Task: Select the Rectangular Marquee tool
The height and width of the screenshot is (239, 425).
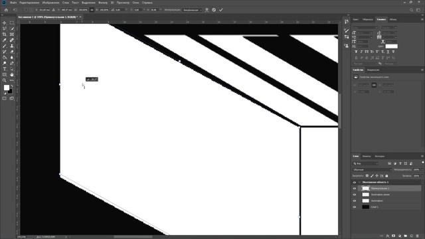Action: [12, 23]
